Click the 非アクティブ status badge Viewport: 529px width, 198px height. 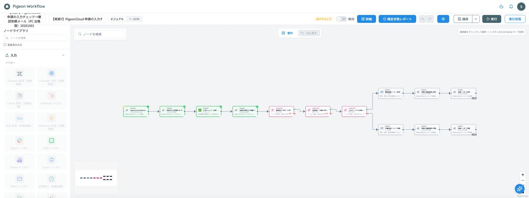click(x=323, y=19)
